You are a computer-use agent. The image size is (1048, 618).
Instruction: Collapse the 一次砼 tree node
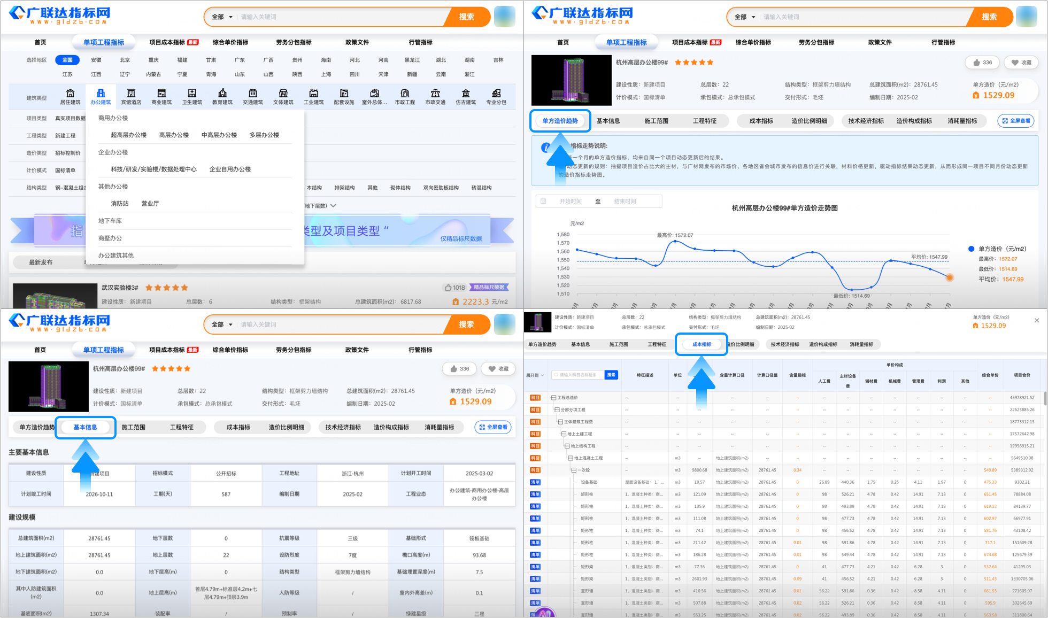[573, 470]
